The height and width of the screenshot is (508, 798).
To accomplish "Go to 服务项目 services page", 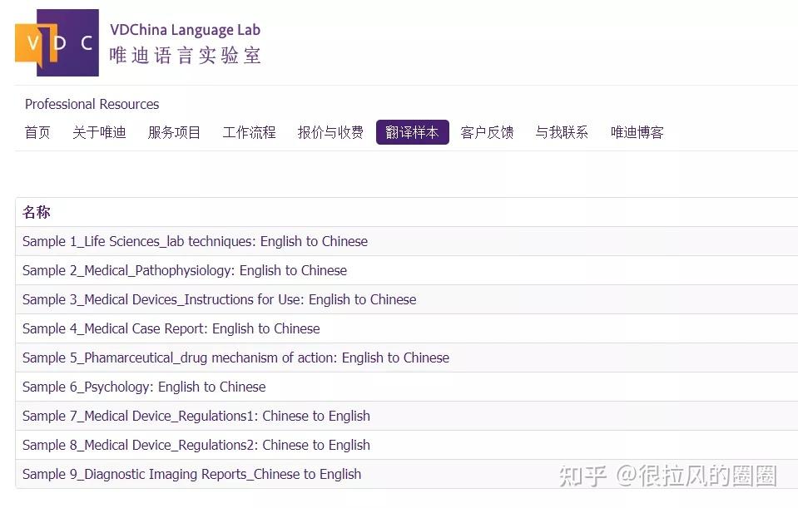I will tap(174, 133).
